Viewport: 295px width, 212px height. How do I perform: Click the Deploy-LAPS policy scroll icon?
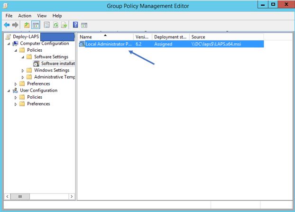tap(8, 37)
